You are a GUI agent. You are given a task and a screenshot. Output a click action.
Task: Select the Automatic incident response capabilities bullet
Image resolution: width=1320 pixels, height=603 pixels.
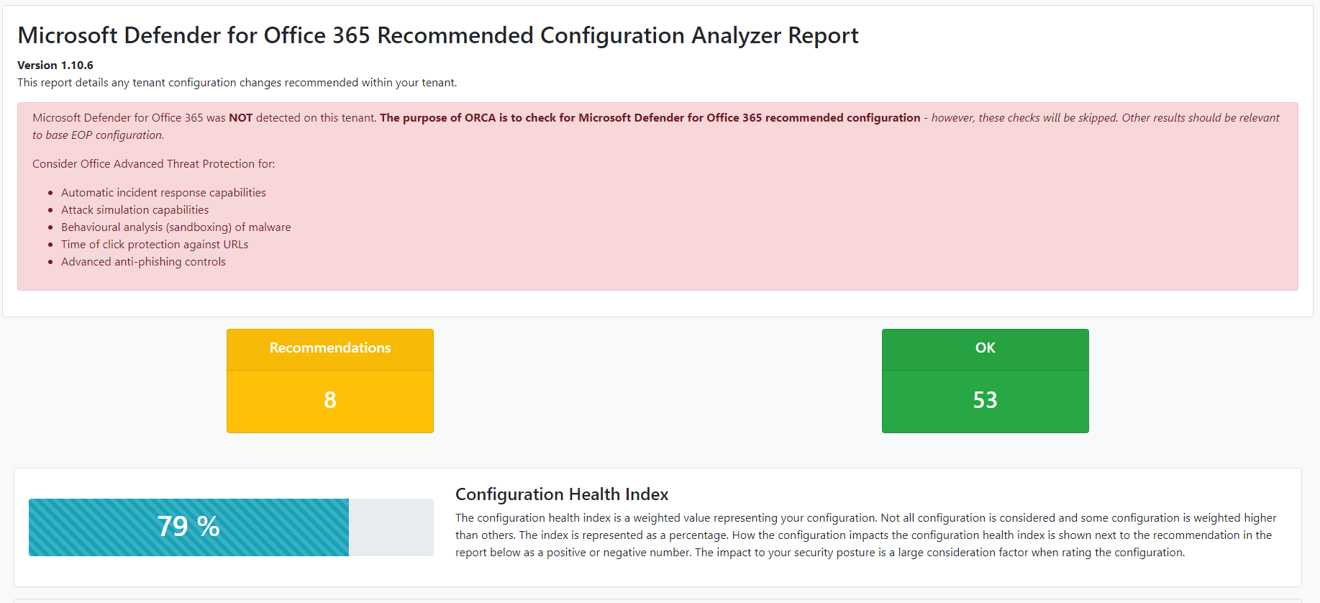pyautogui.click(x=163, y=193)
